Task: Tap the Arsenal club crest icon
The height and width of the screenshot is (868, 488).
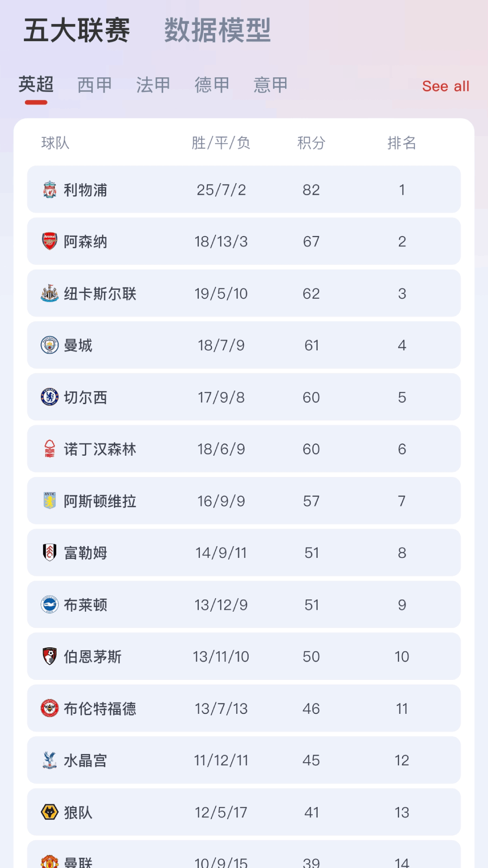Action: pos(50,241)
